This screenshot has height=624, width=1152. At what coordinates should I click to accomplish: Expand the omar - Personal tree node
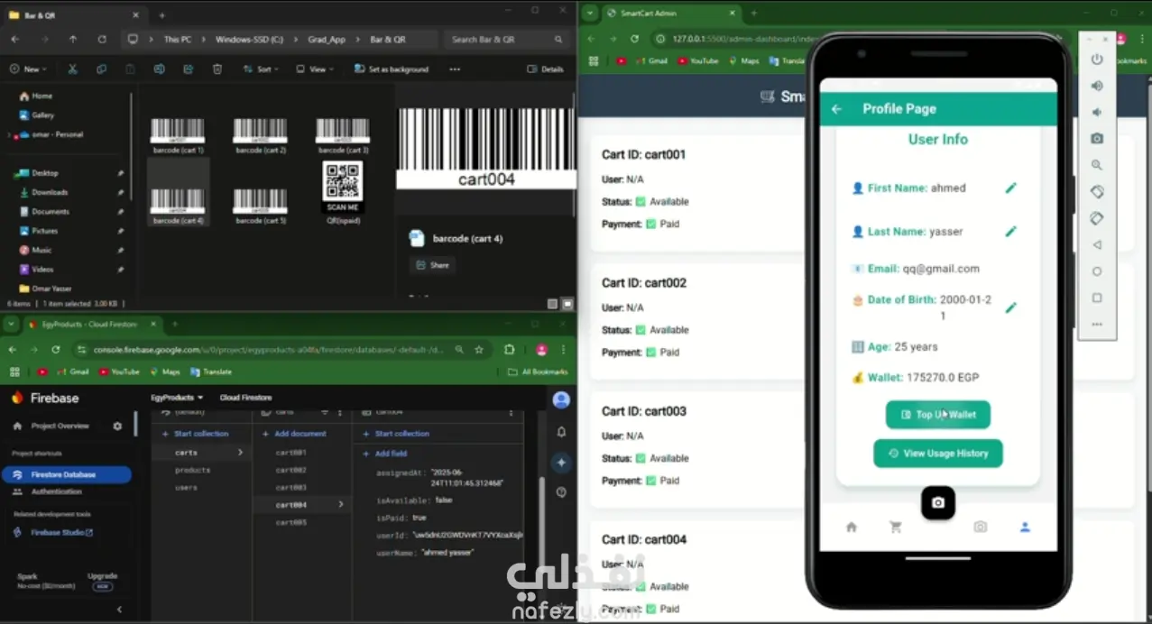(10, 134)
